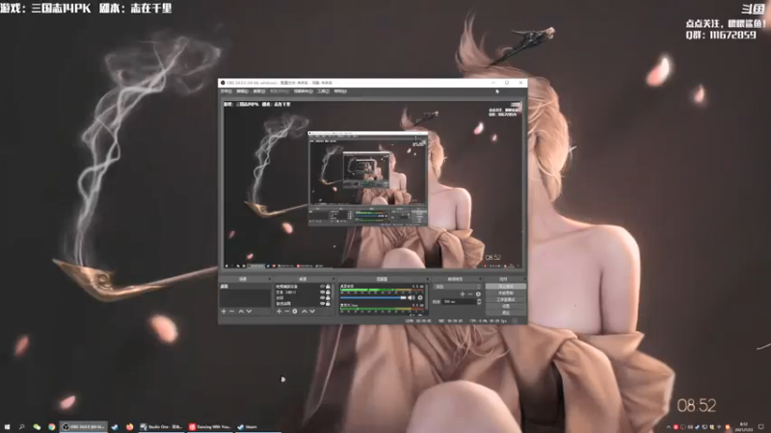Toggle lock on the second source row

click(328, 293)
